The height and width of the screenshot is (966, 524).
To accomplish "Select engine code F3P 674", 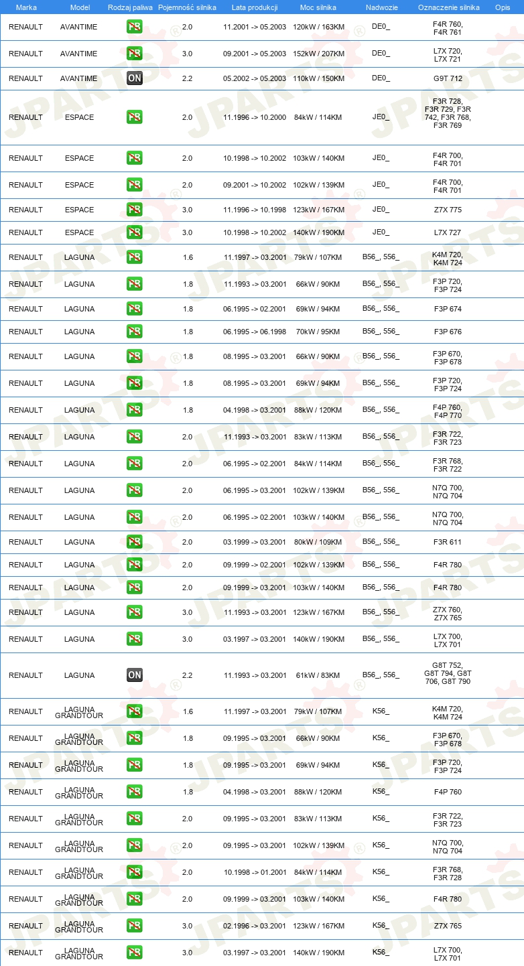I will [448, 309].
